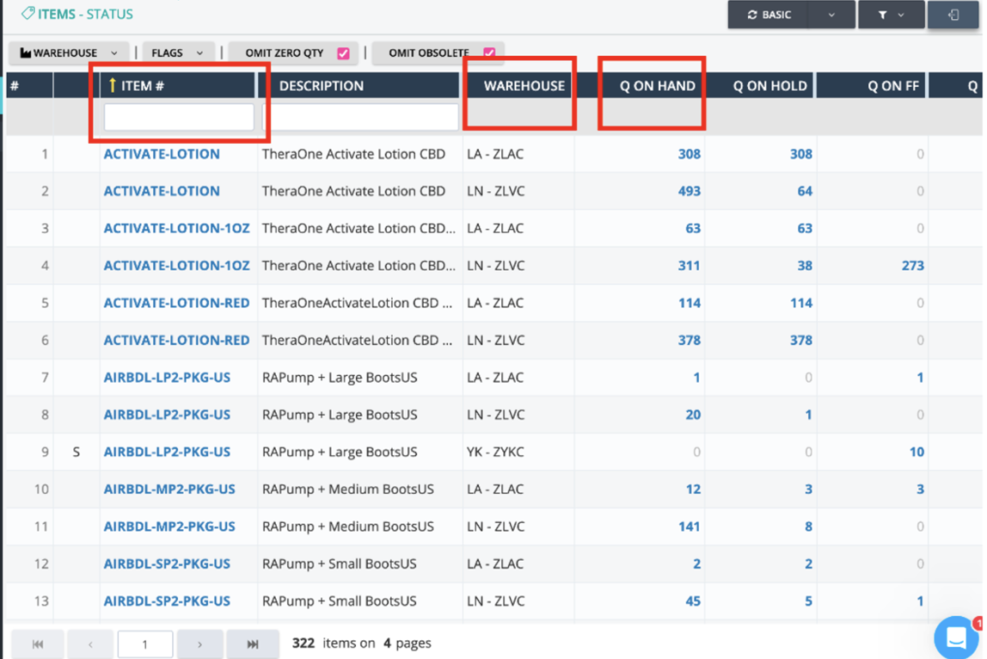Click the DESCRIPTION filter input field
The width and height of the screenshot is (987, 659).
(360, 117)
